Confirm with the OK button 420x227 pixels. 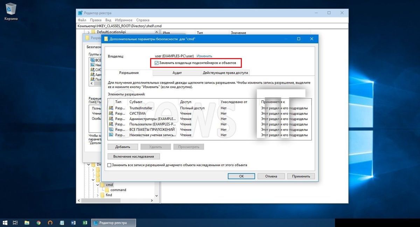[241, 176]
